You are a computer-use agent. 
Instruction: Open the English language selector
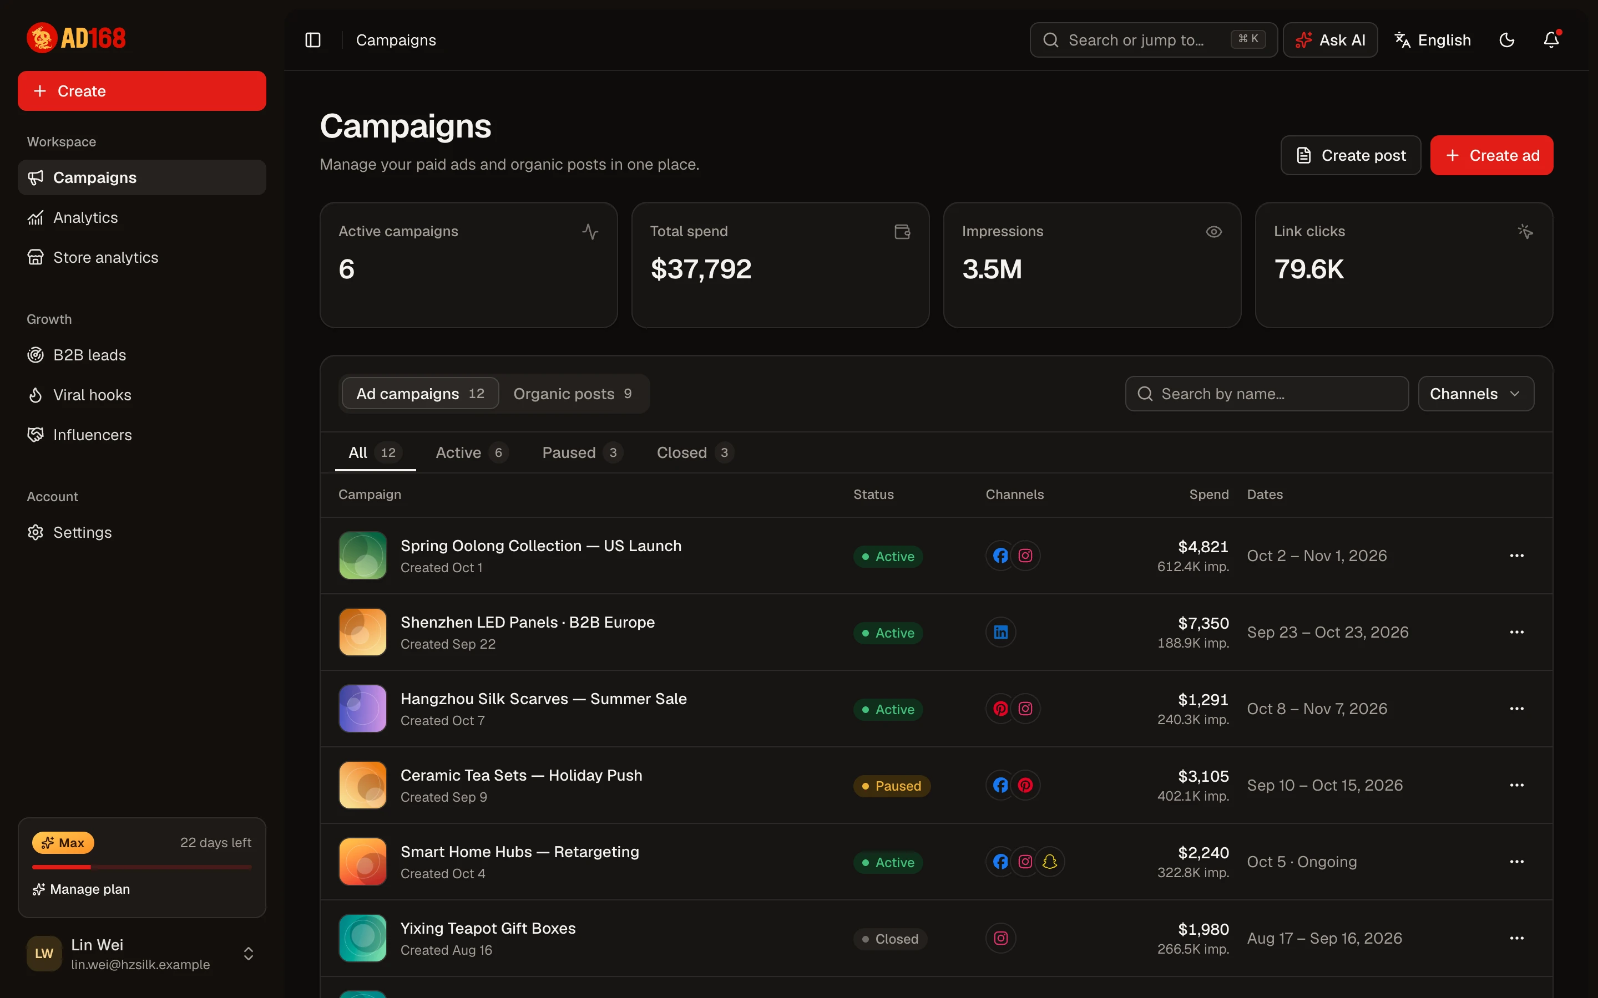tap(1433, 40)
